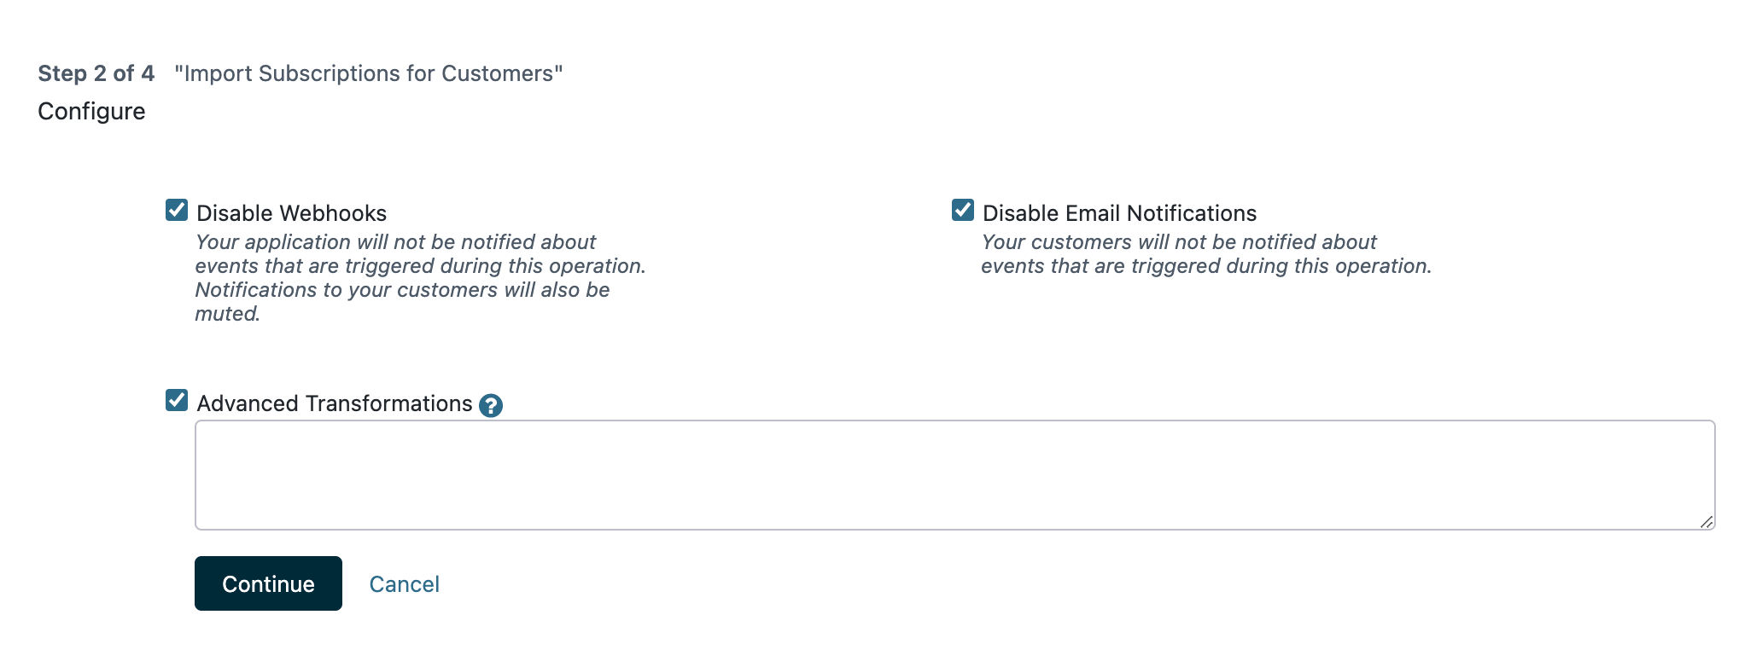Screen dimensions: 1762x667
Task: Click the "Step 2 of 4" indicator
Action: pyautogui.click(x=96, y=73)
